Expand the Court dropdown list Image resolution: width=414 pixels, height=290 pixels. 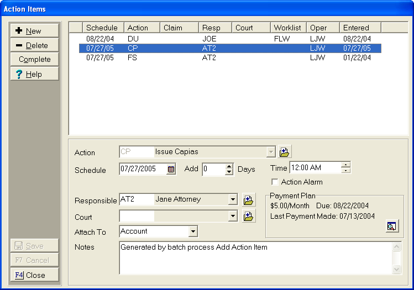coord(233,217)
